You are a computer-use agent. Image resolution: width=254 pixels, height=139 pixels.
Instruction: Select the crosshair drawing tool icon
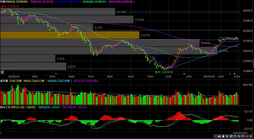click(235, 136)
